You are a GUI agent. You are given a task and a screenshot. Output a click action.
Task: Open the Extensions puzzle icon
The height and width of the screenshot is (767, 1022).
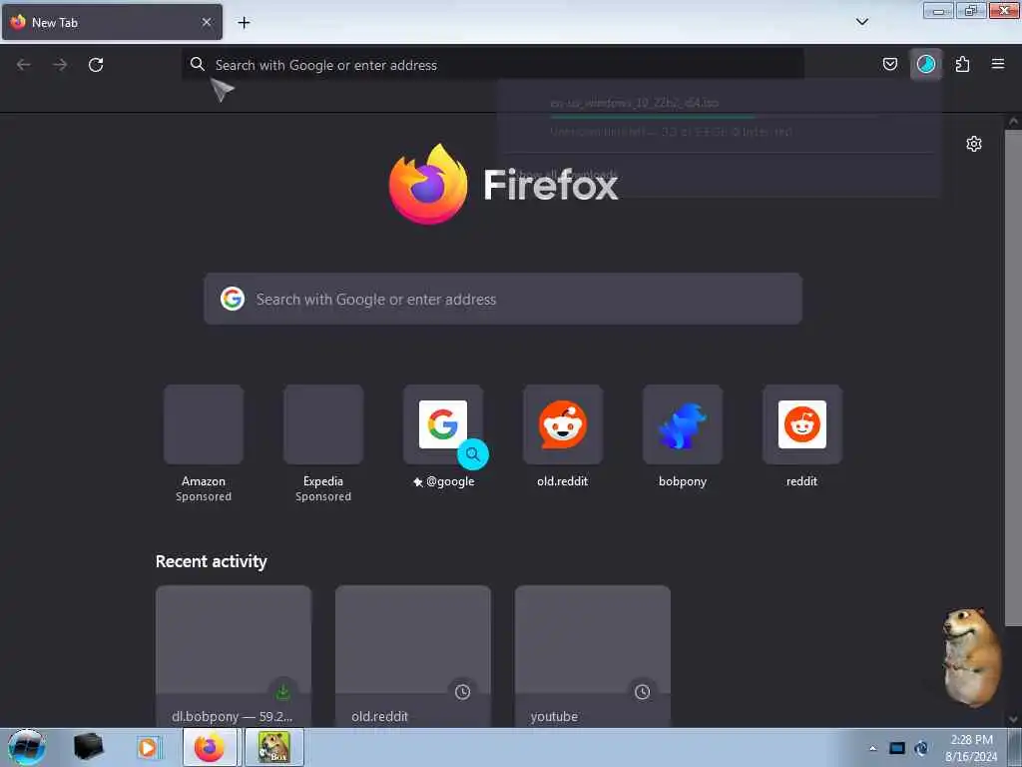click(962, 64)
